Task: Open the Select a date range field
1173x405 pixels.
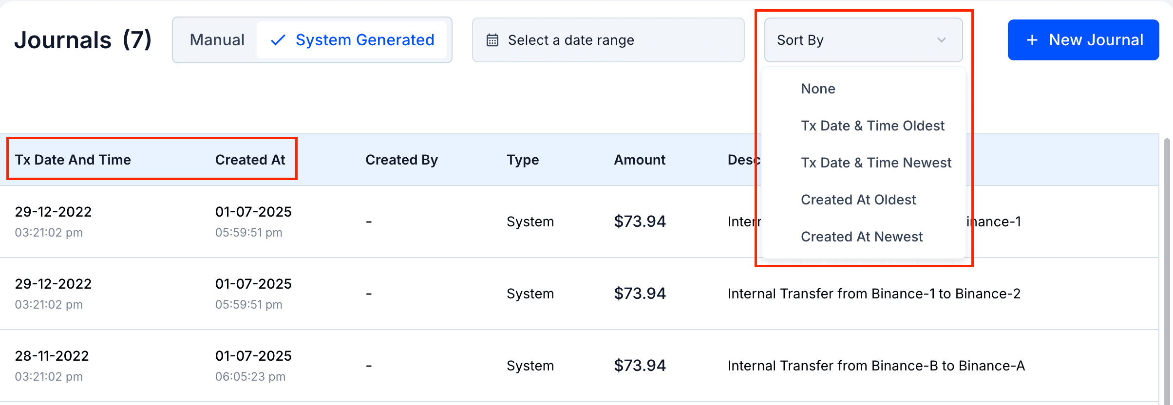Action: 607,40
